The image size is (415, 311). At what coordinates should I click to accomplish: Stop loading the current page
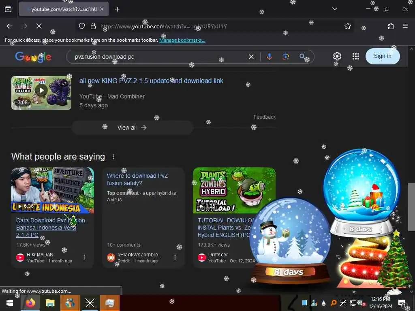(39, 26)
